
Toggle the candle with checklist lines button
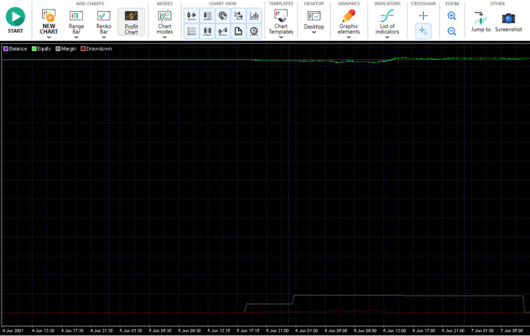(x=207, y=15)
